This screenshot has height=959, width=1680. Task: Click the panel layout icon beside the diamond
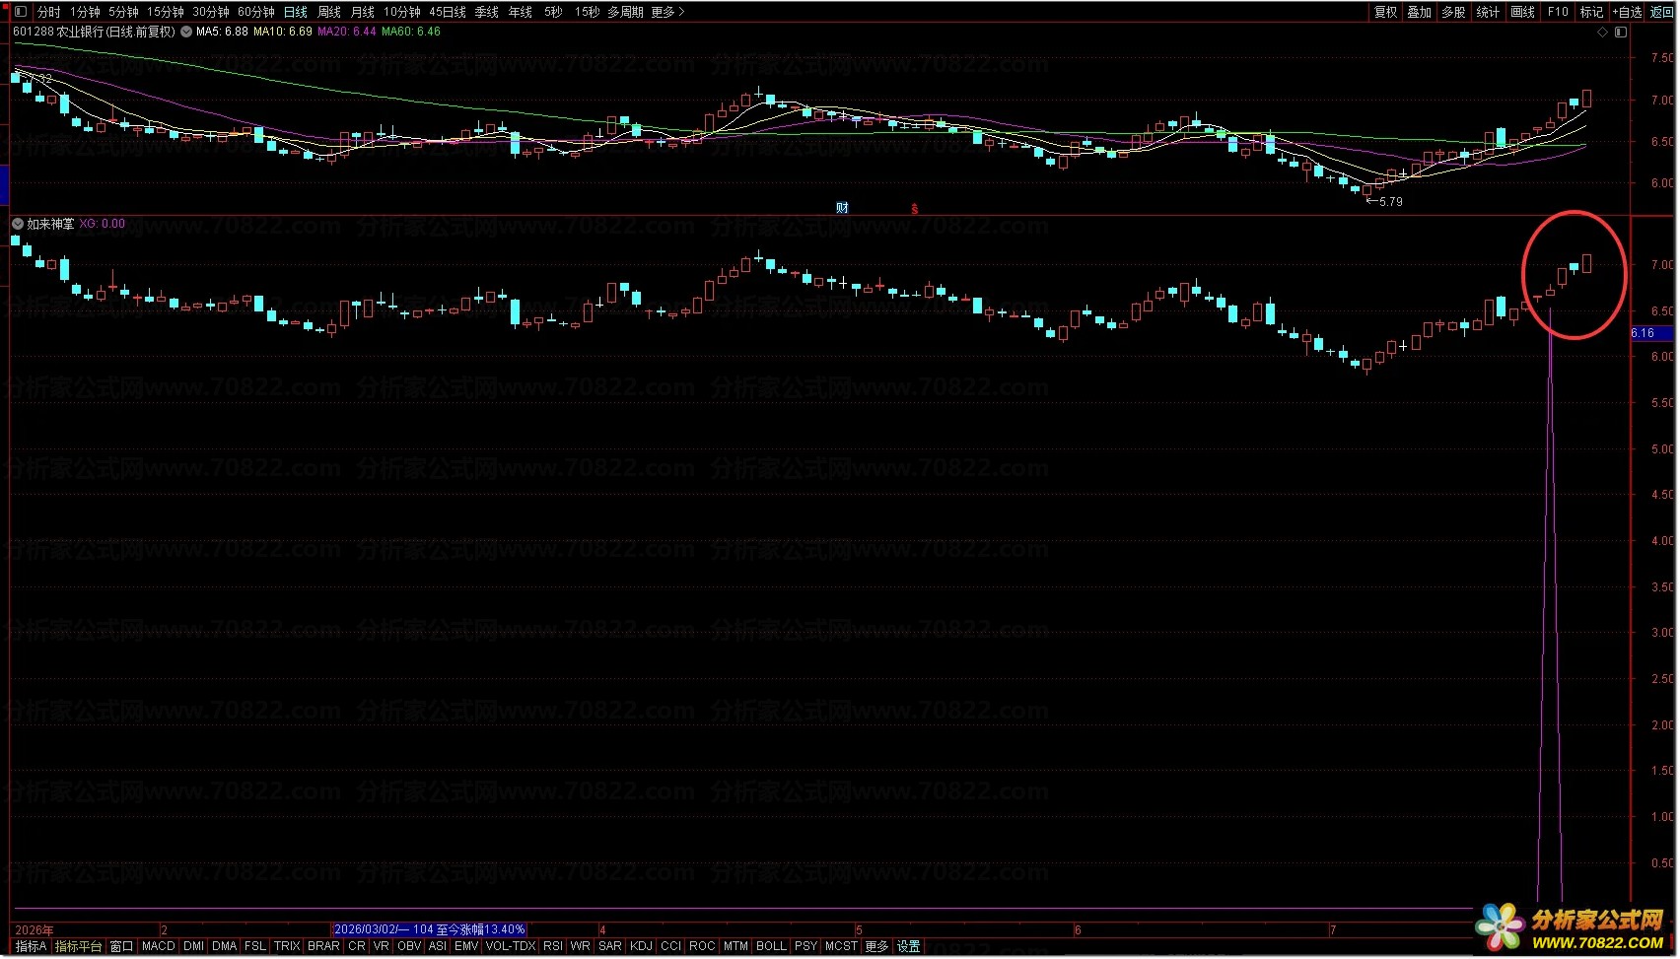coord(1620,33)
